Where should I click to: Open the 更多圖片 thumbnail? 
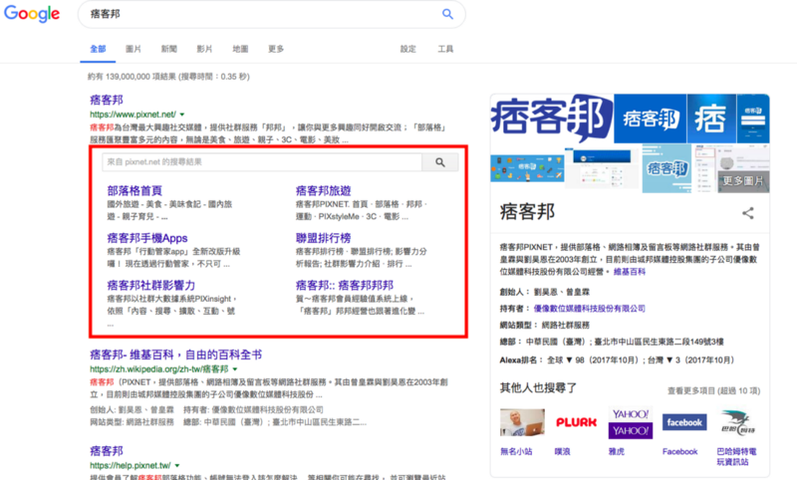tap(743, 181)
